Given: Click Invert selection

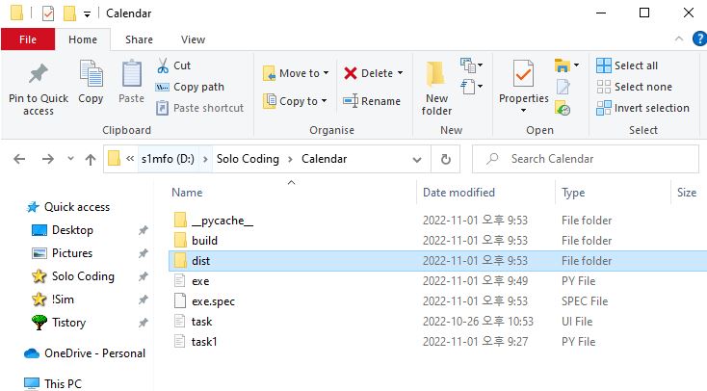Looking at the screenshot, I should tap(642, 108).
